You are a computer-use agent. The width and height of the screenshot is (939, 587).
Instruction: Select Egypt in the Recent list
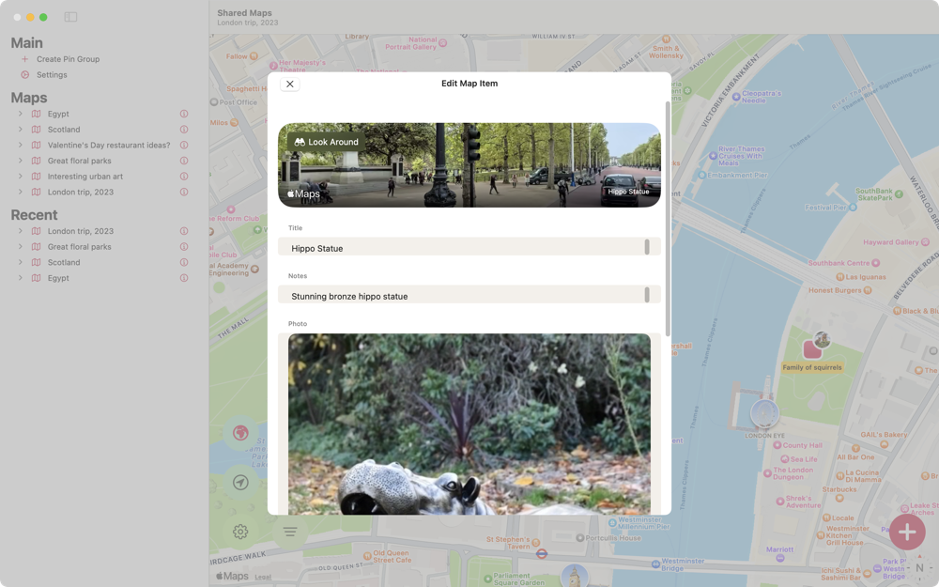58,278
